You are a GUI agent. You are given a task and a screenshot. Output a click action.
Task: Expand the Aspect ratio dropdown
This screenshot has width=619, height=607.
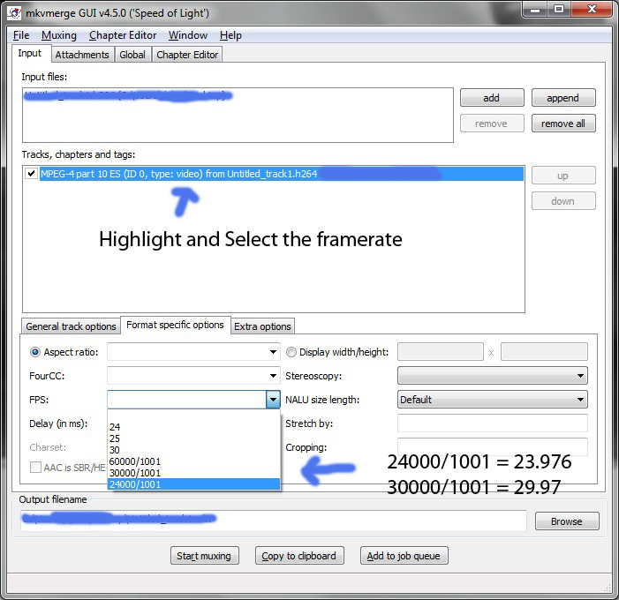click(273, 352)
